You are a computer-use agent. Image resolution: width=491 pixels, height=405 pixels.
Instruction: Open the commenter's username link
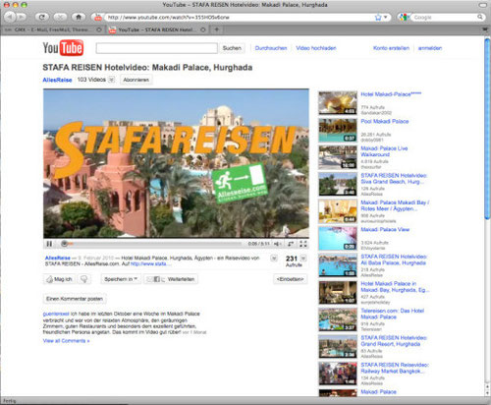coord(56,314)
